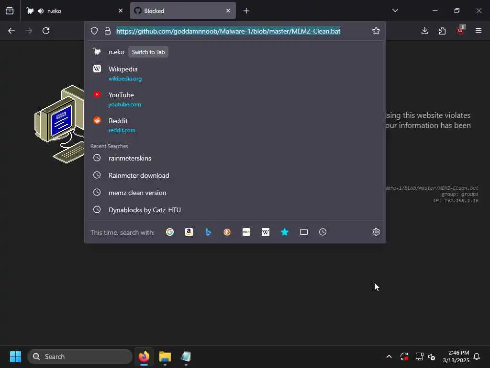This screenshot has width=490, height=368.
Task: Mute the n.eko tab audio
Action: tap(41, 11)
